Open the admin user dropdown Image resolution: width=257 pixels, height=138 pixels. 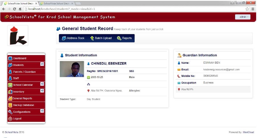tap(242, 17)
